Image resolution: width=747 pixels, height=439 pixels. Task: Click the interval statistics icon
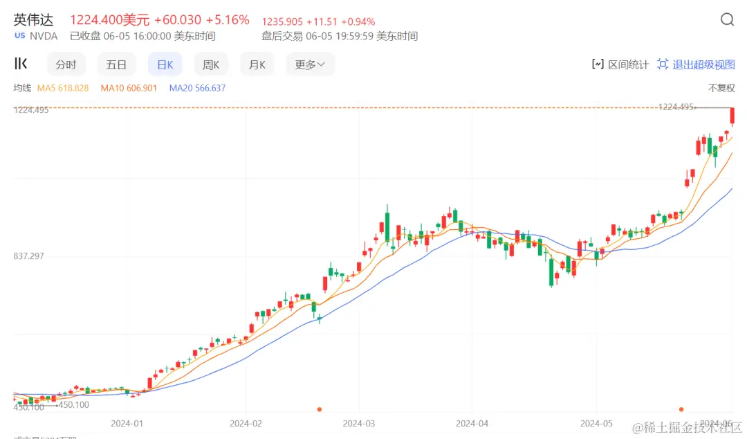coord(598,64)
